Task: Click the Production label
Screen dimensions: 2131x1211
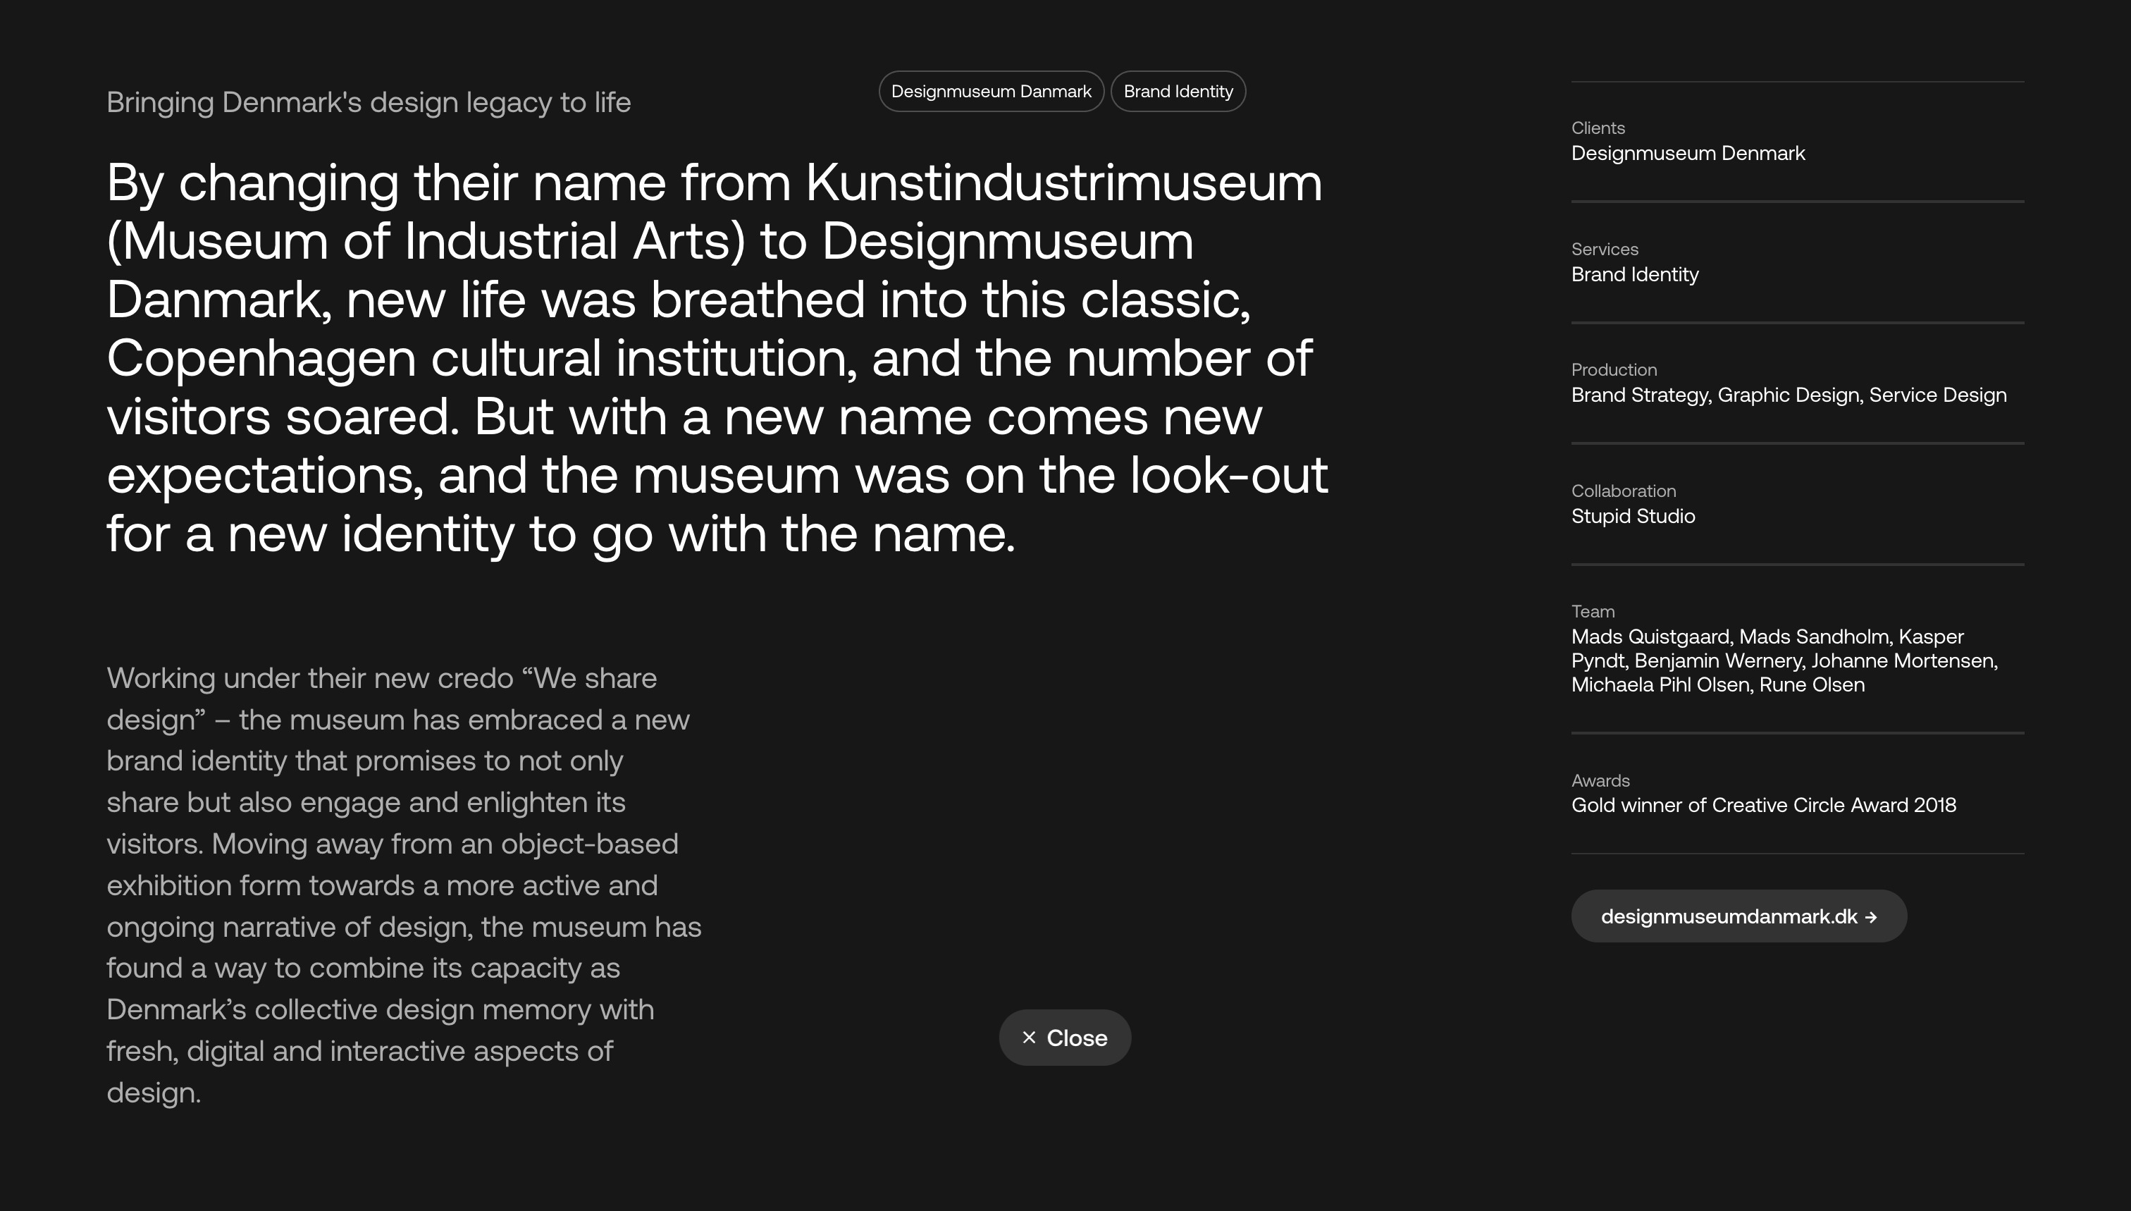Action: click(1613, 370)
